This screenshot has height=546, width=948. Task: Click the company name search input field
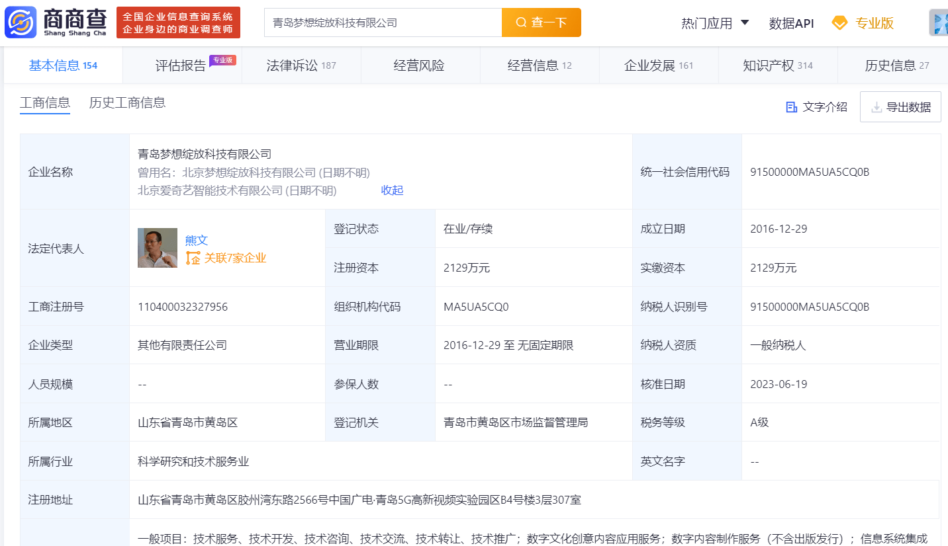click(x=383, y=22)
